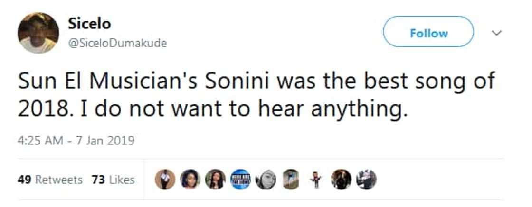This screenshot has width=532, height=207.
Task: Click the last liker avatar in the row
Action: click(x=367, y=180)
